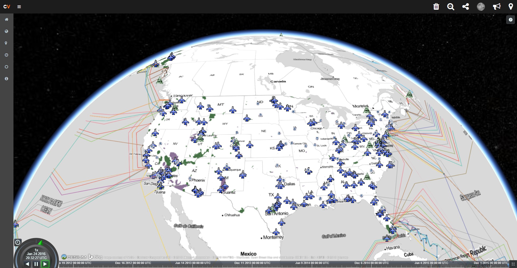The height and width of the screenshot is (268, 517).
Task: Pause the animation
Action: coord(36,264)
